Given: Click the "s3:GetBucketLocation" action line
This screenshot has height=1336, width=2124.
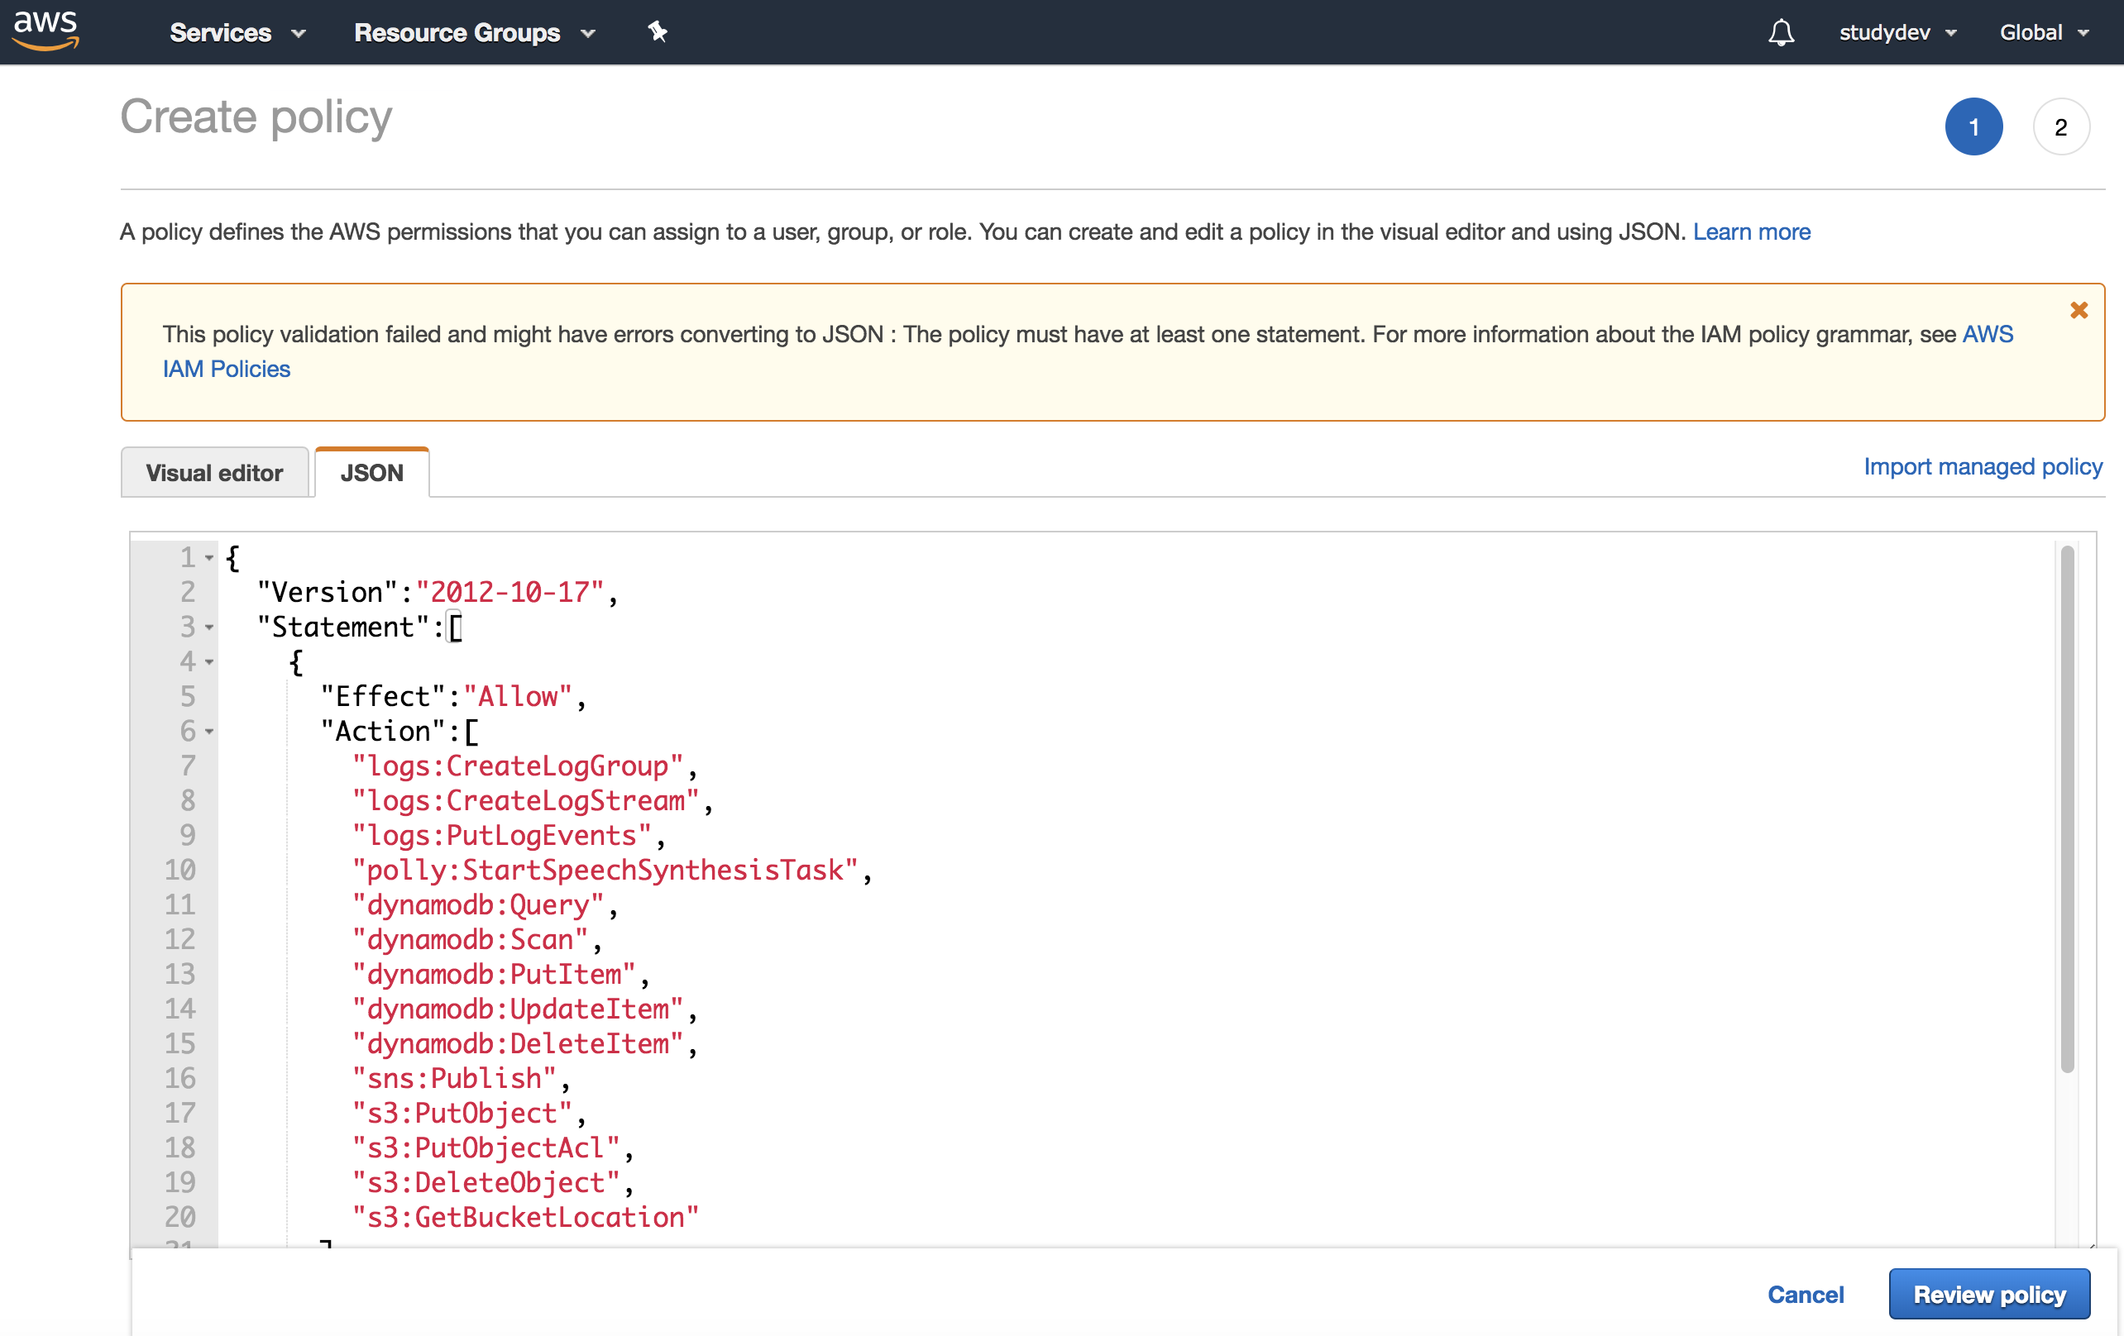Looking at the screenshot, I should click(x=526, y=1218).
